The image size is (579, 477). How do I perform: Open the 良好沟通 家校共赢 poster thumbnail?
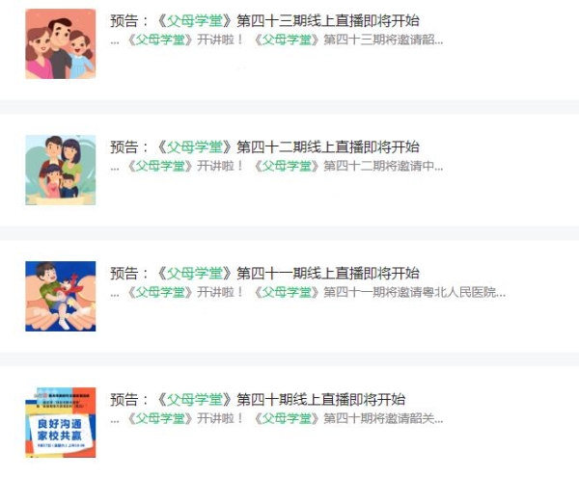61,422
